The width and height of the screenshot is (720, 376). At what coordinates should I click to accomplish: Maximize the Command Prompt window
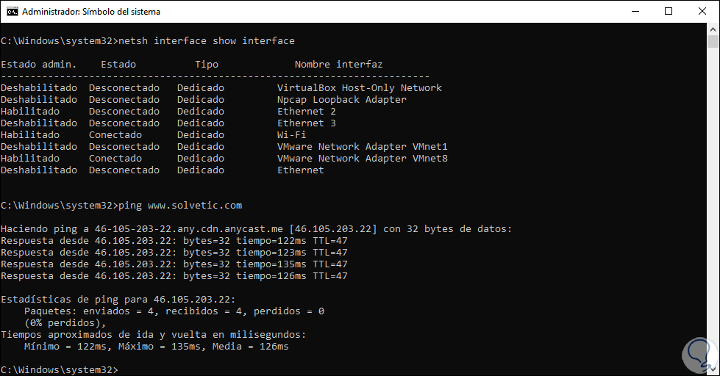click(669, 12)
